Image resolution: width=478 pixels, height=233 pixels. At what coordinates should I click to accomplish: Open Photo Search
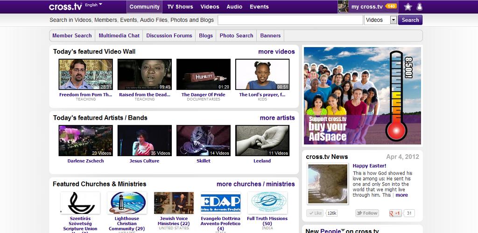pyautogui.click(x=236, y=35)
